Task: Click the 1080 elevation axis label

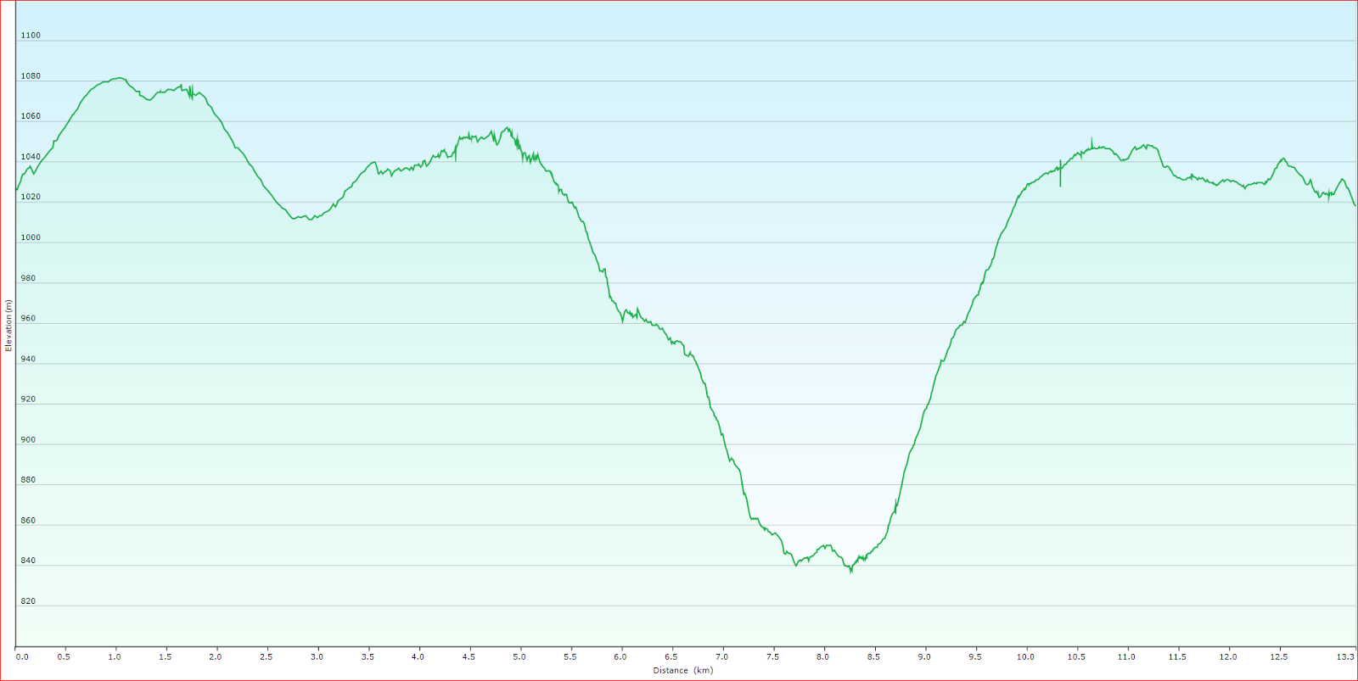Action: [x=31, y=76]
